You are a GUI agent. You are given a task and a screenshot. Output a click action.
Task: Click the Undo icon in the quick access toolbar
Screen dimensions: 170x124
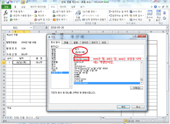click(12, 2)
